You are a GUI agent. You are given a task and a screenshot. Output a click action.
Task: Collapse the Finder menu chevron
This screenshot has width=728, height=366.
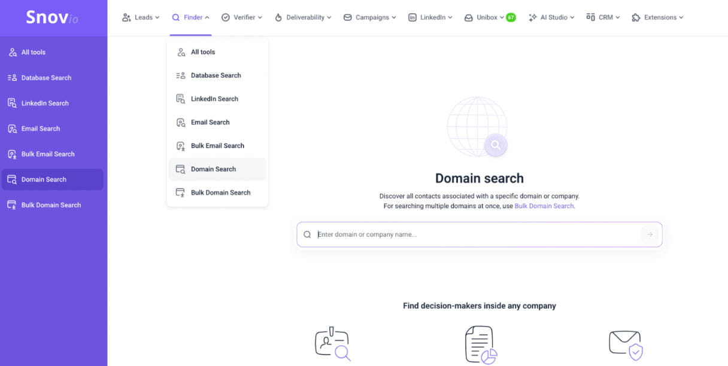click(207, 18)
